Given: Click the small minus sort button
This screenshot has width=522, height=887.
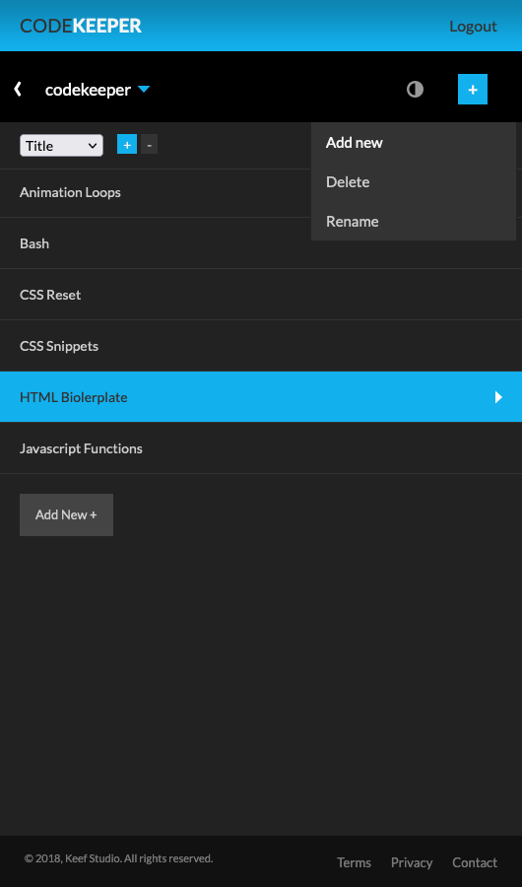Looking at the screenshot, I should [150, 144].
